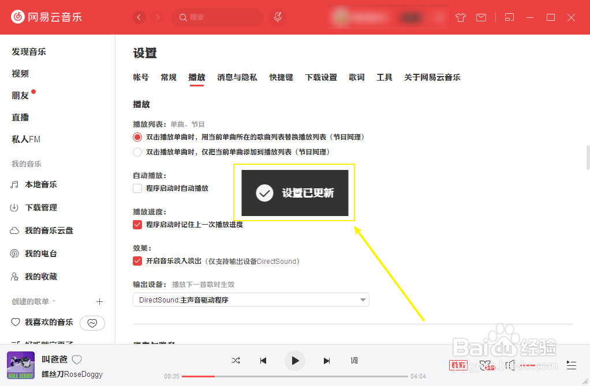Open 我喜欢的音乐 playlist

(x=42, y=322)
